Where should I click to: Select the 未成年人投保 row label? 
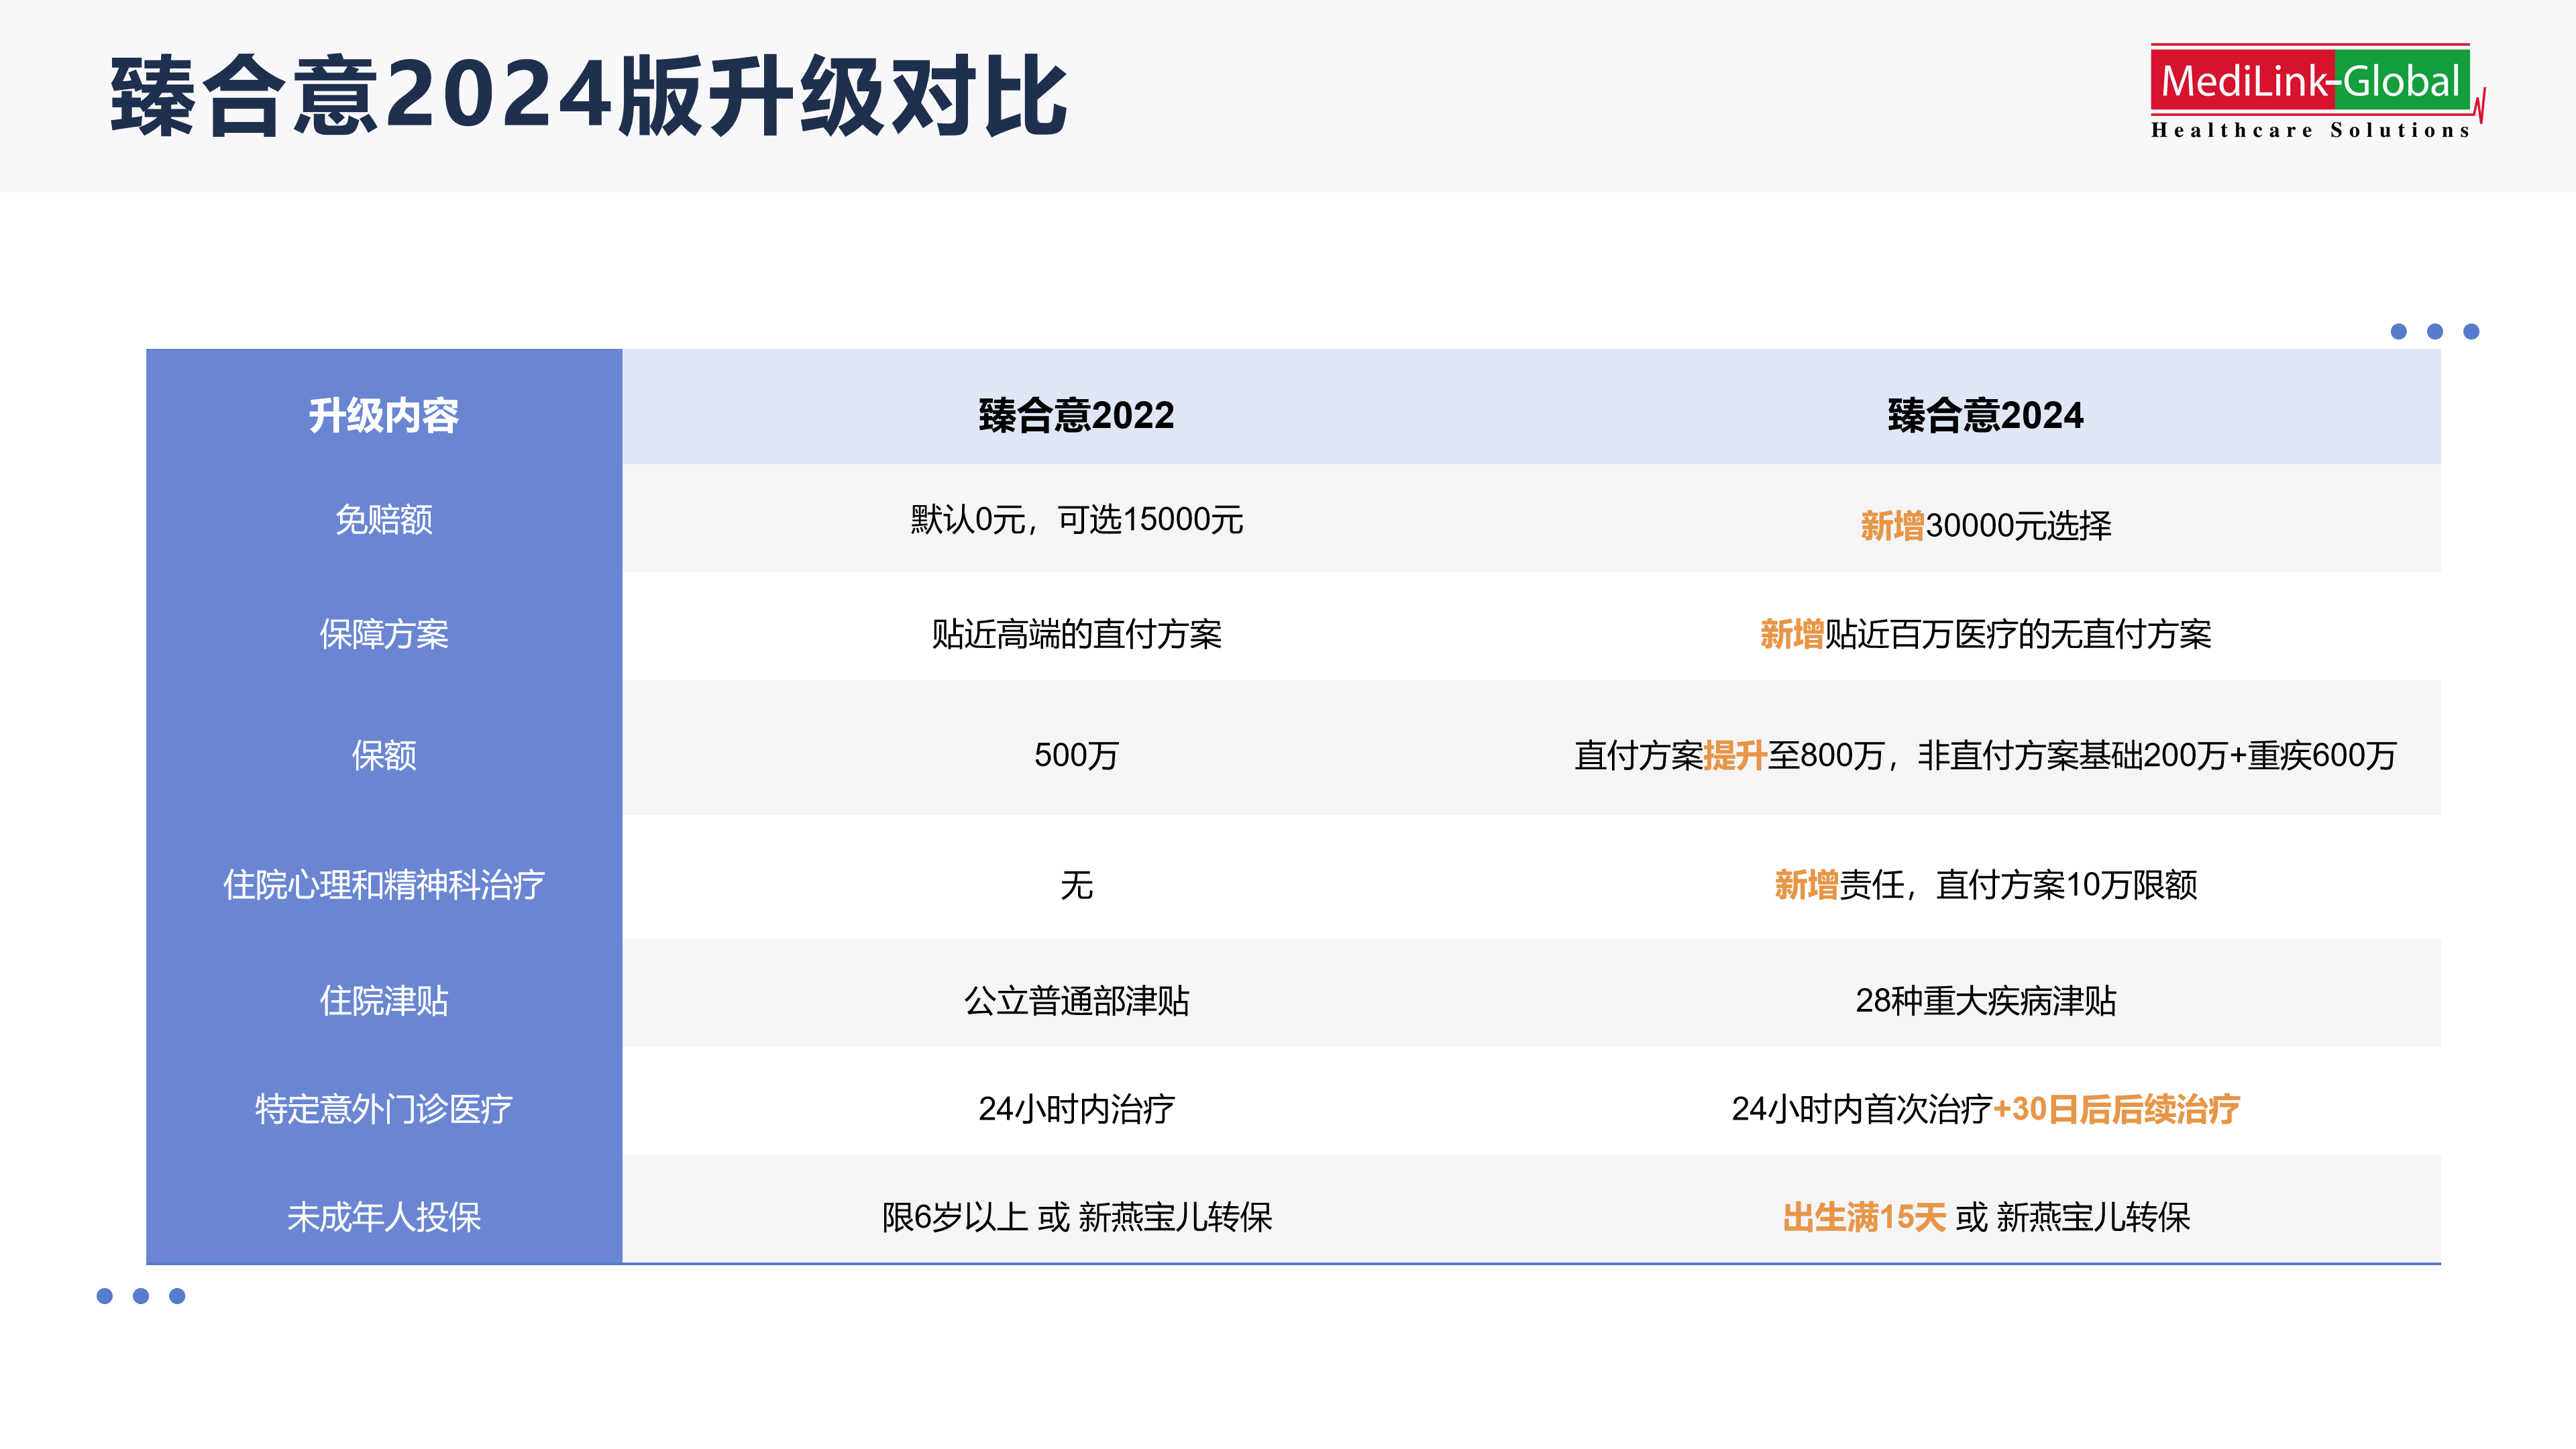click(383, 1217)
